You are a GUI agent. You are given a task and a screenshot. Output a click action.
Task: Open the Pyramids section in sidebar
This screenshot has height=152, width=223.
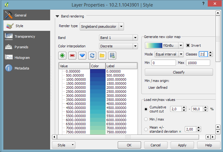(21, 47)
